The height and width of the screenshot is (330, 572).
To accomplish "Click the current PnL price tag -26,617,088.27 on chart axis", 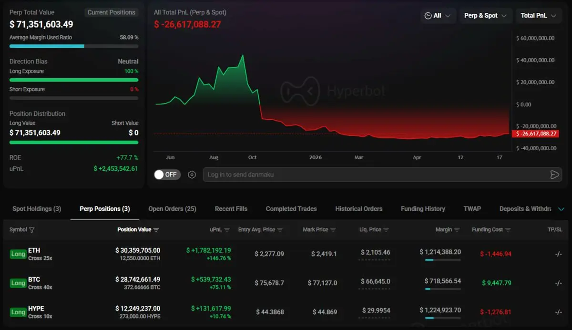I will (534, 134).
